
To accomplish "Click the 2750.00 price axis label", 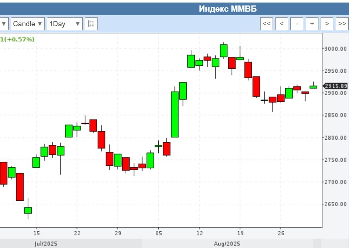I will coord(336,160).
